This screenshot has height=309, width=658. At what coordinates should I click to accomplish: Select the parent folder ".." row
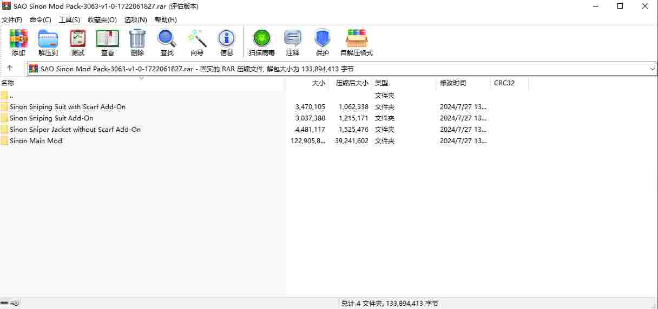point(142,96)
